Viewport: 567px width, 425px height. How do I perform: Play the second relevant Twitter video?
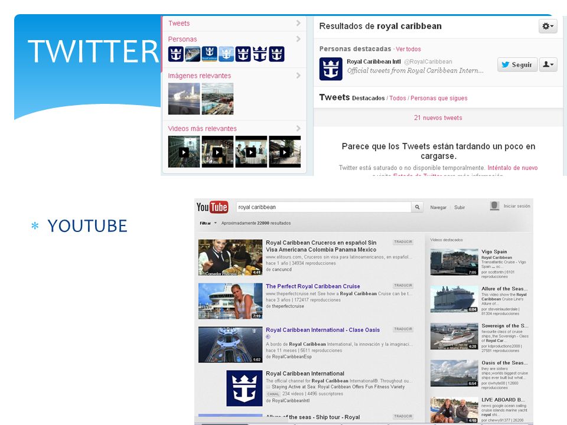tap(217, 152)
